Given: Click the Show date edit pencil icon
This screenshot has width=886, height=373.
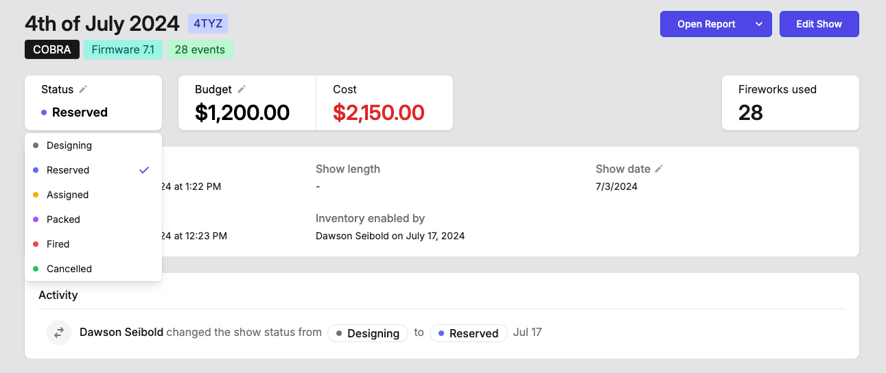Looking at the screenshot, I should [659, 169].
